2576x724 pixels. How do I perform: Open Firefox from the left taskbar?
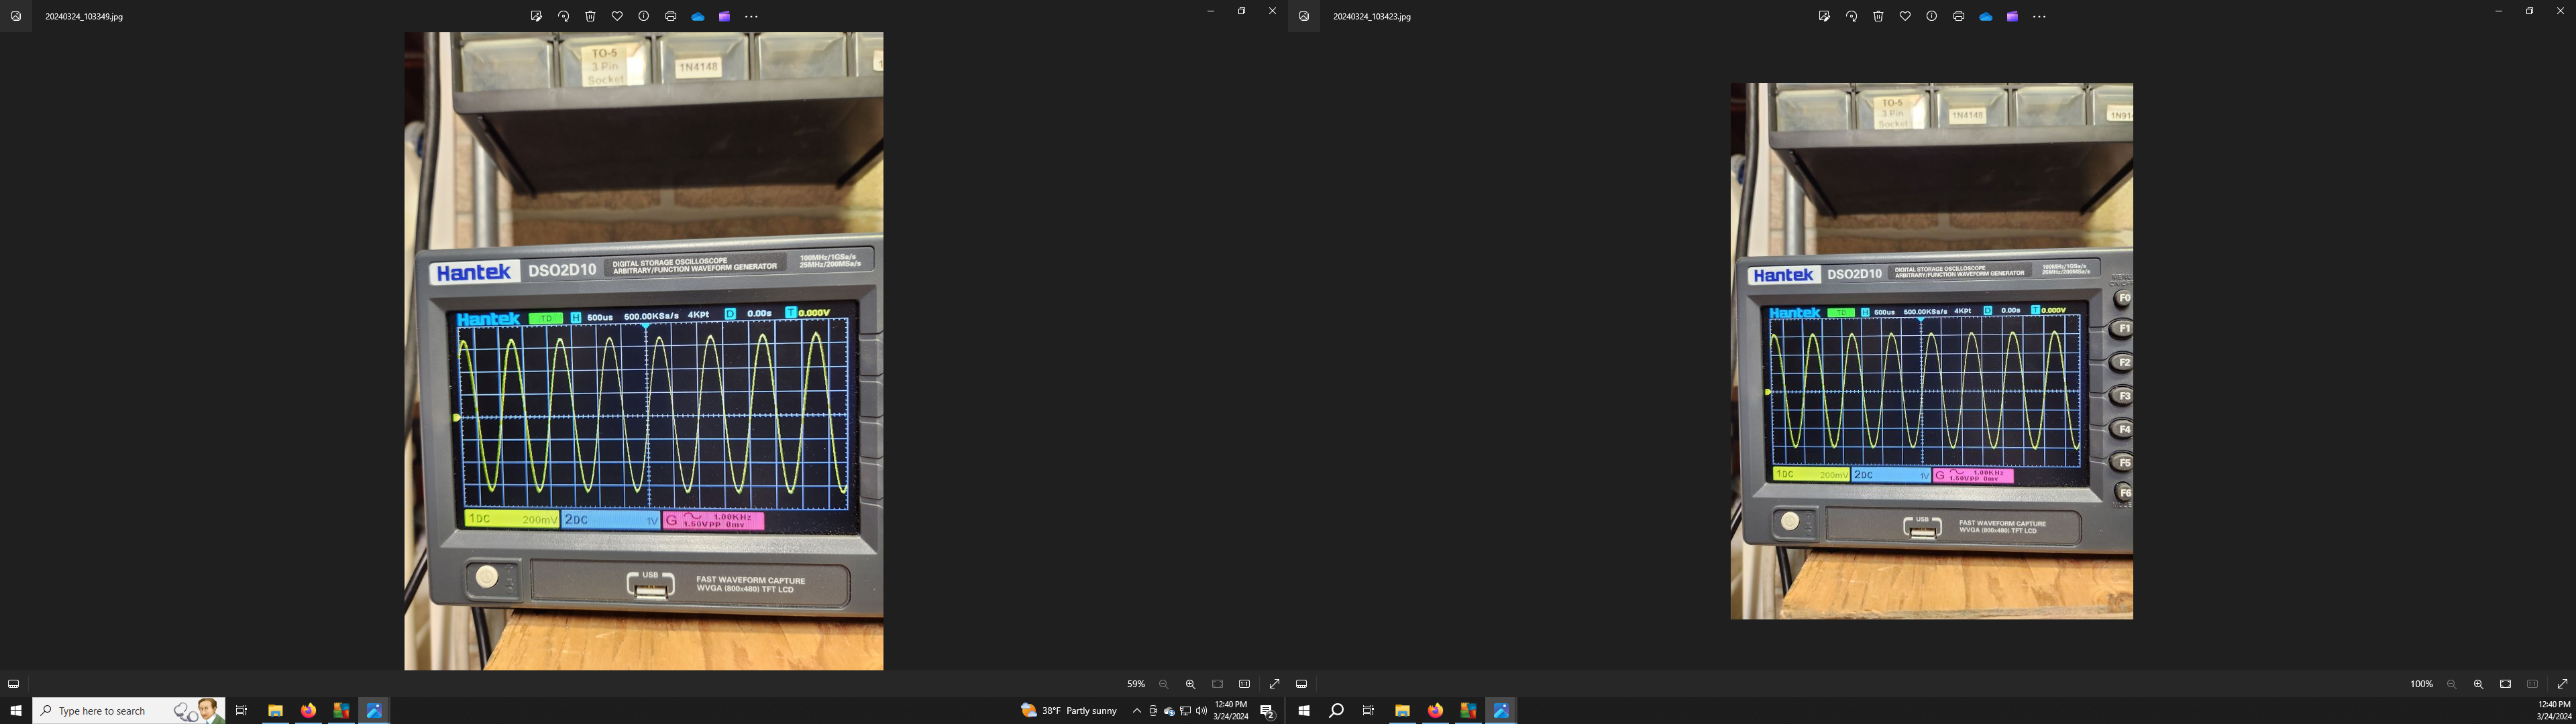pyautogui.click(x=308, y=711)
